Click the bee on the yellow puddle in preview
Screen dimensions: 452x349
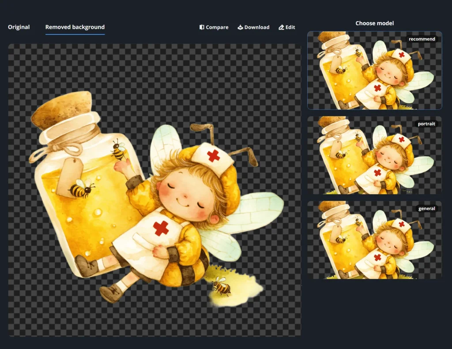pos(222,287)
